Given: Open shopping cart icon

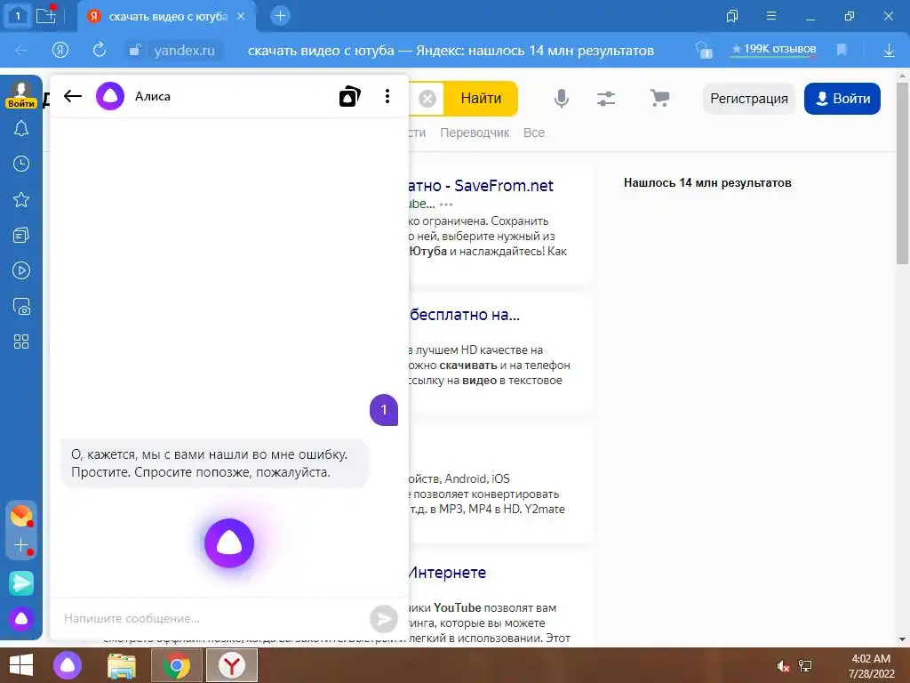Looking at the screenshot, I should [659, 98].
